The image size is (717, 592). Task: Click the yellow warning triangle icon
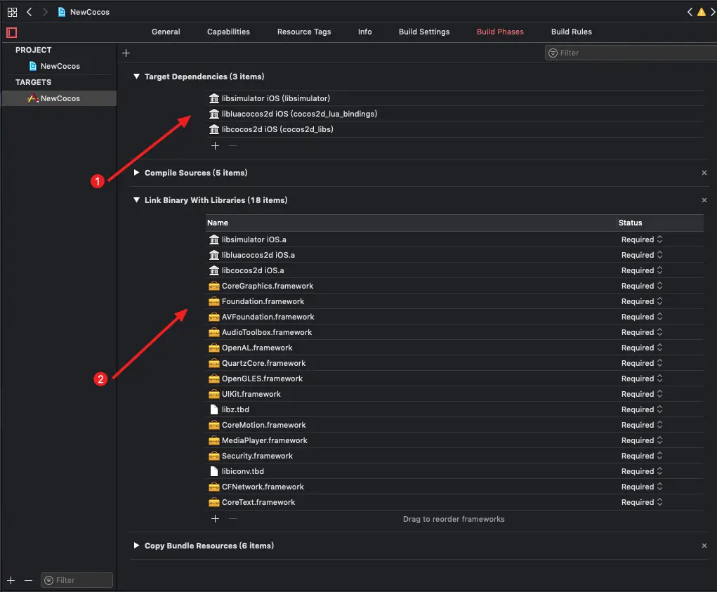pyautogui.click(x=701, y=12)
